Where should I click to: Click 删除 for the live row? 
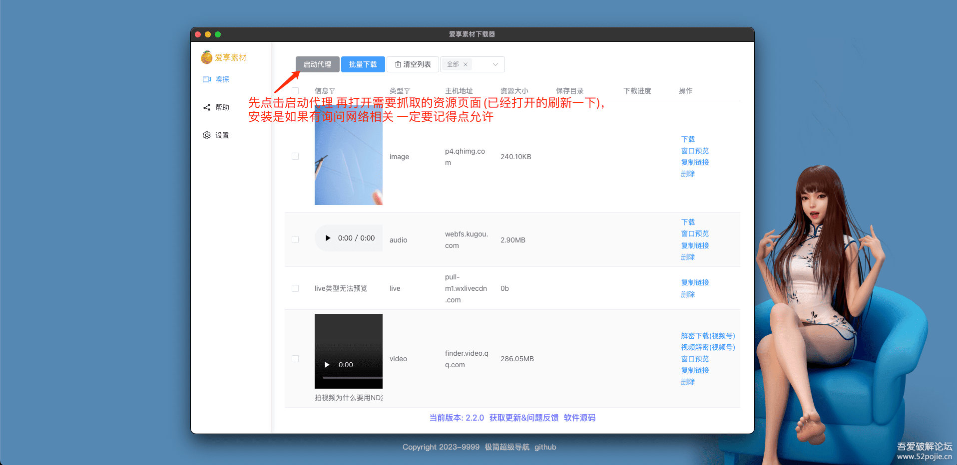coord(688,294)
